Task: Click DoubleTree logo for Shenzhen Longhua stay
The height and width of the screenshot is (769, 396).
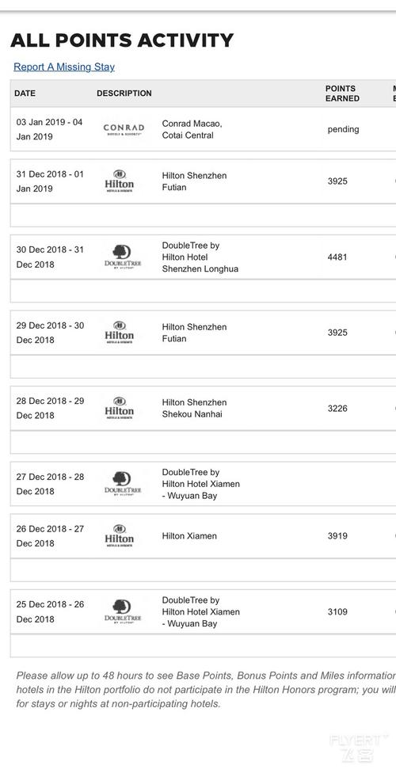Action: 123,257
